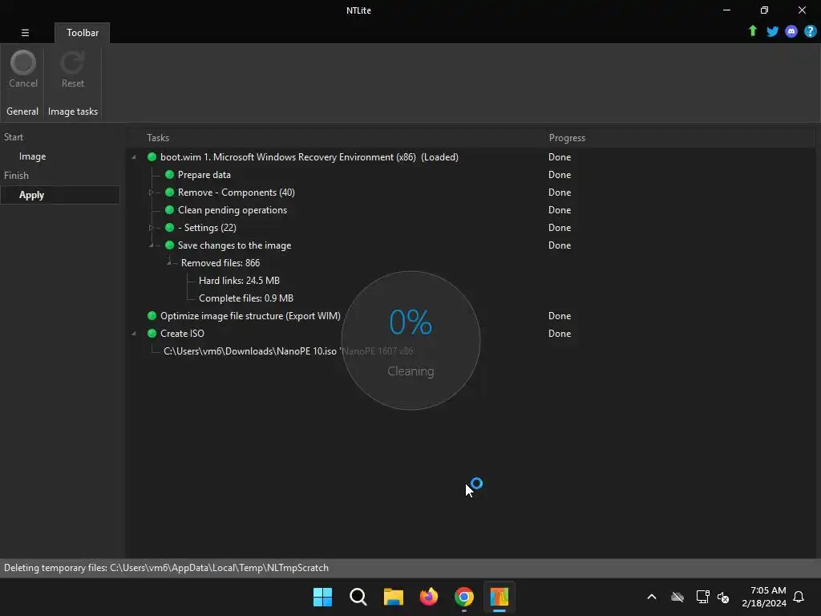Click the Tasks column header
The width and height of the screenshot is (821, 616).
pyautogui.click(x=158, y=138)
